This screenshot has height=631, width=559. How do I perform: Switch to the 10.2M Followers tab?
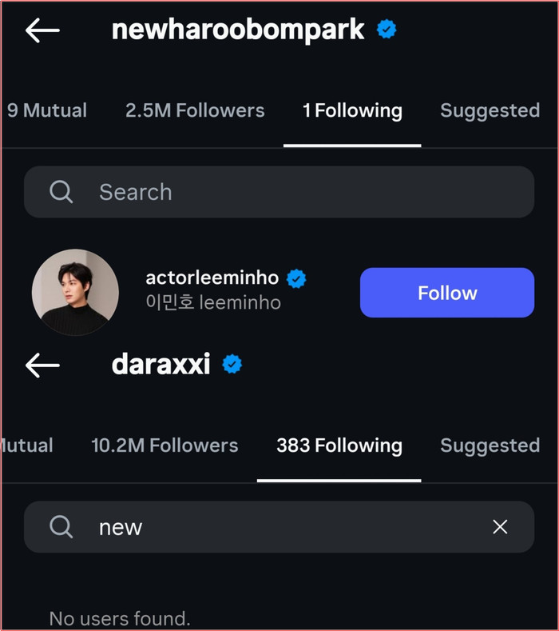tap(165, 445)
